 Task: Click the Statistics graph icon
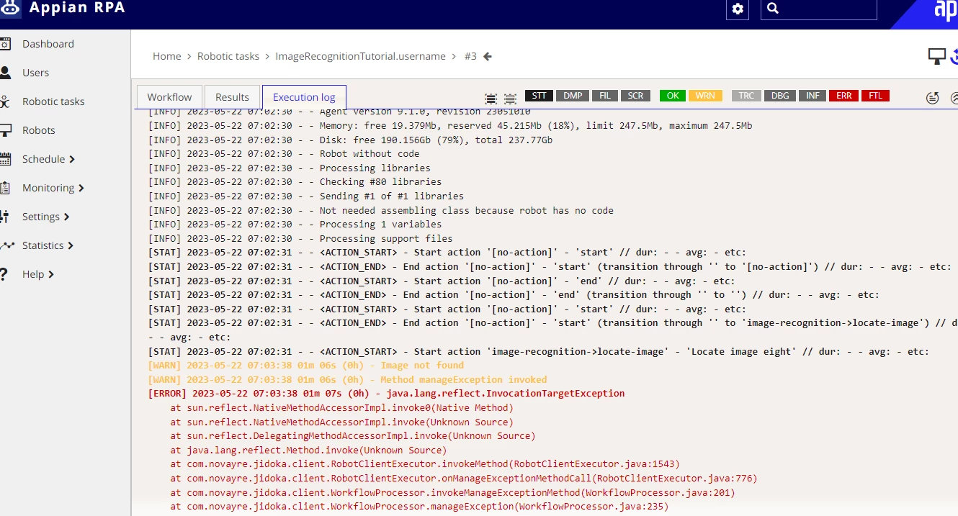click(6, 245)
